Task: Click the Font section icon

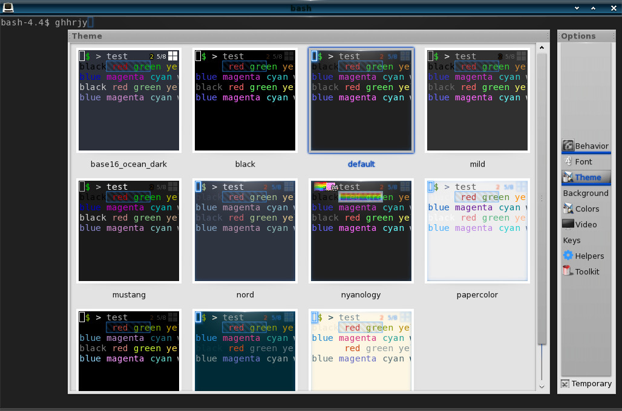Action: [x=568, y=161]
